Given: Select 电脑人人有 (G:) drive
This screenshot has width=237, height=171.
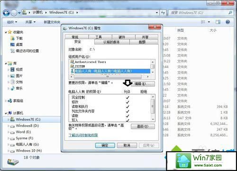Looking at the screenshot, I should 25,144.
